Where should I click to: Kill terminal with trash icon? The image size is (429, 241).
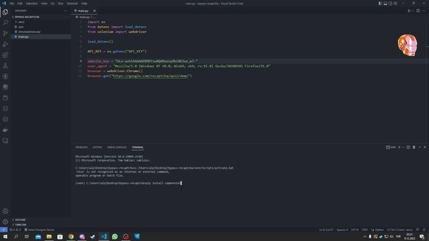[414, 147]
